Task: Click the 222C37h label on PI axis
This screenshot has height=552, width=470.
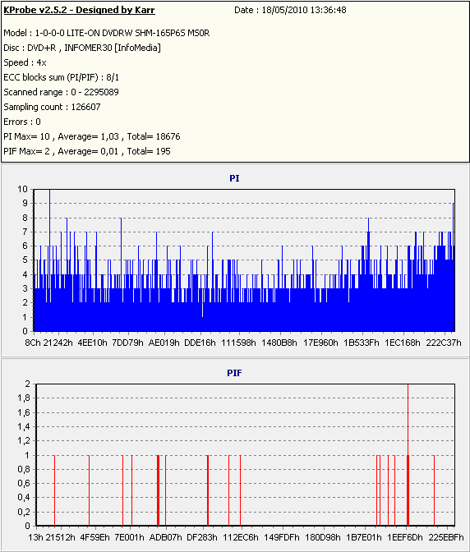Action: 444,343
